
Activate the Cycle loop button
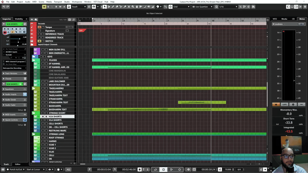click(156, 169)
